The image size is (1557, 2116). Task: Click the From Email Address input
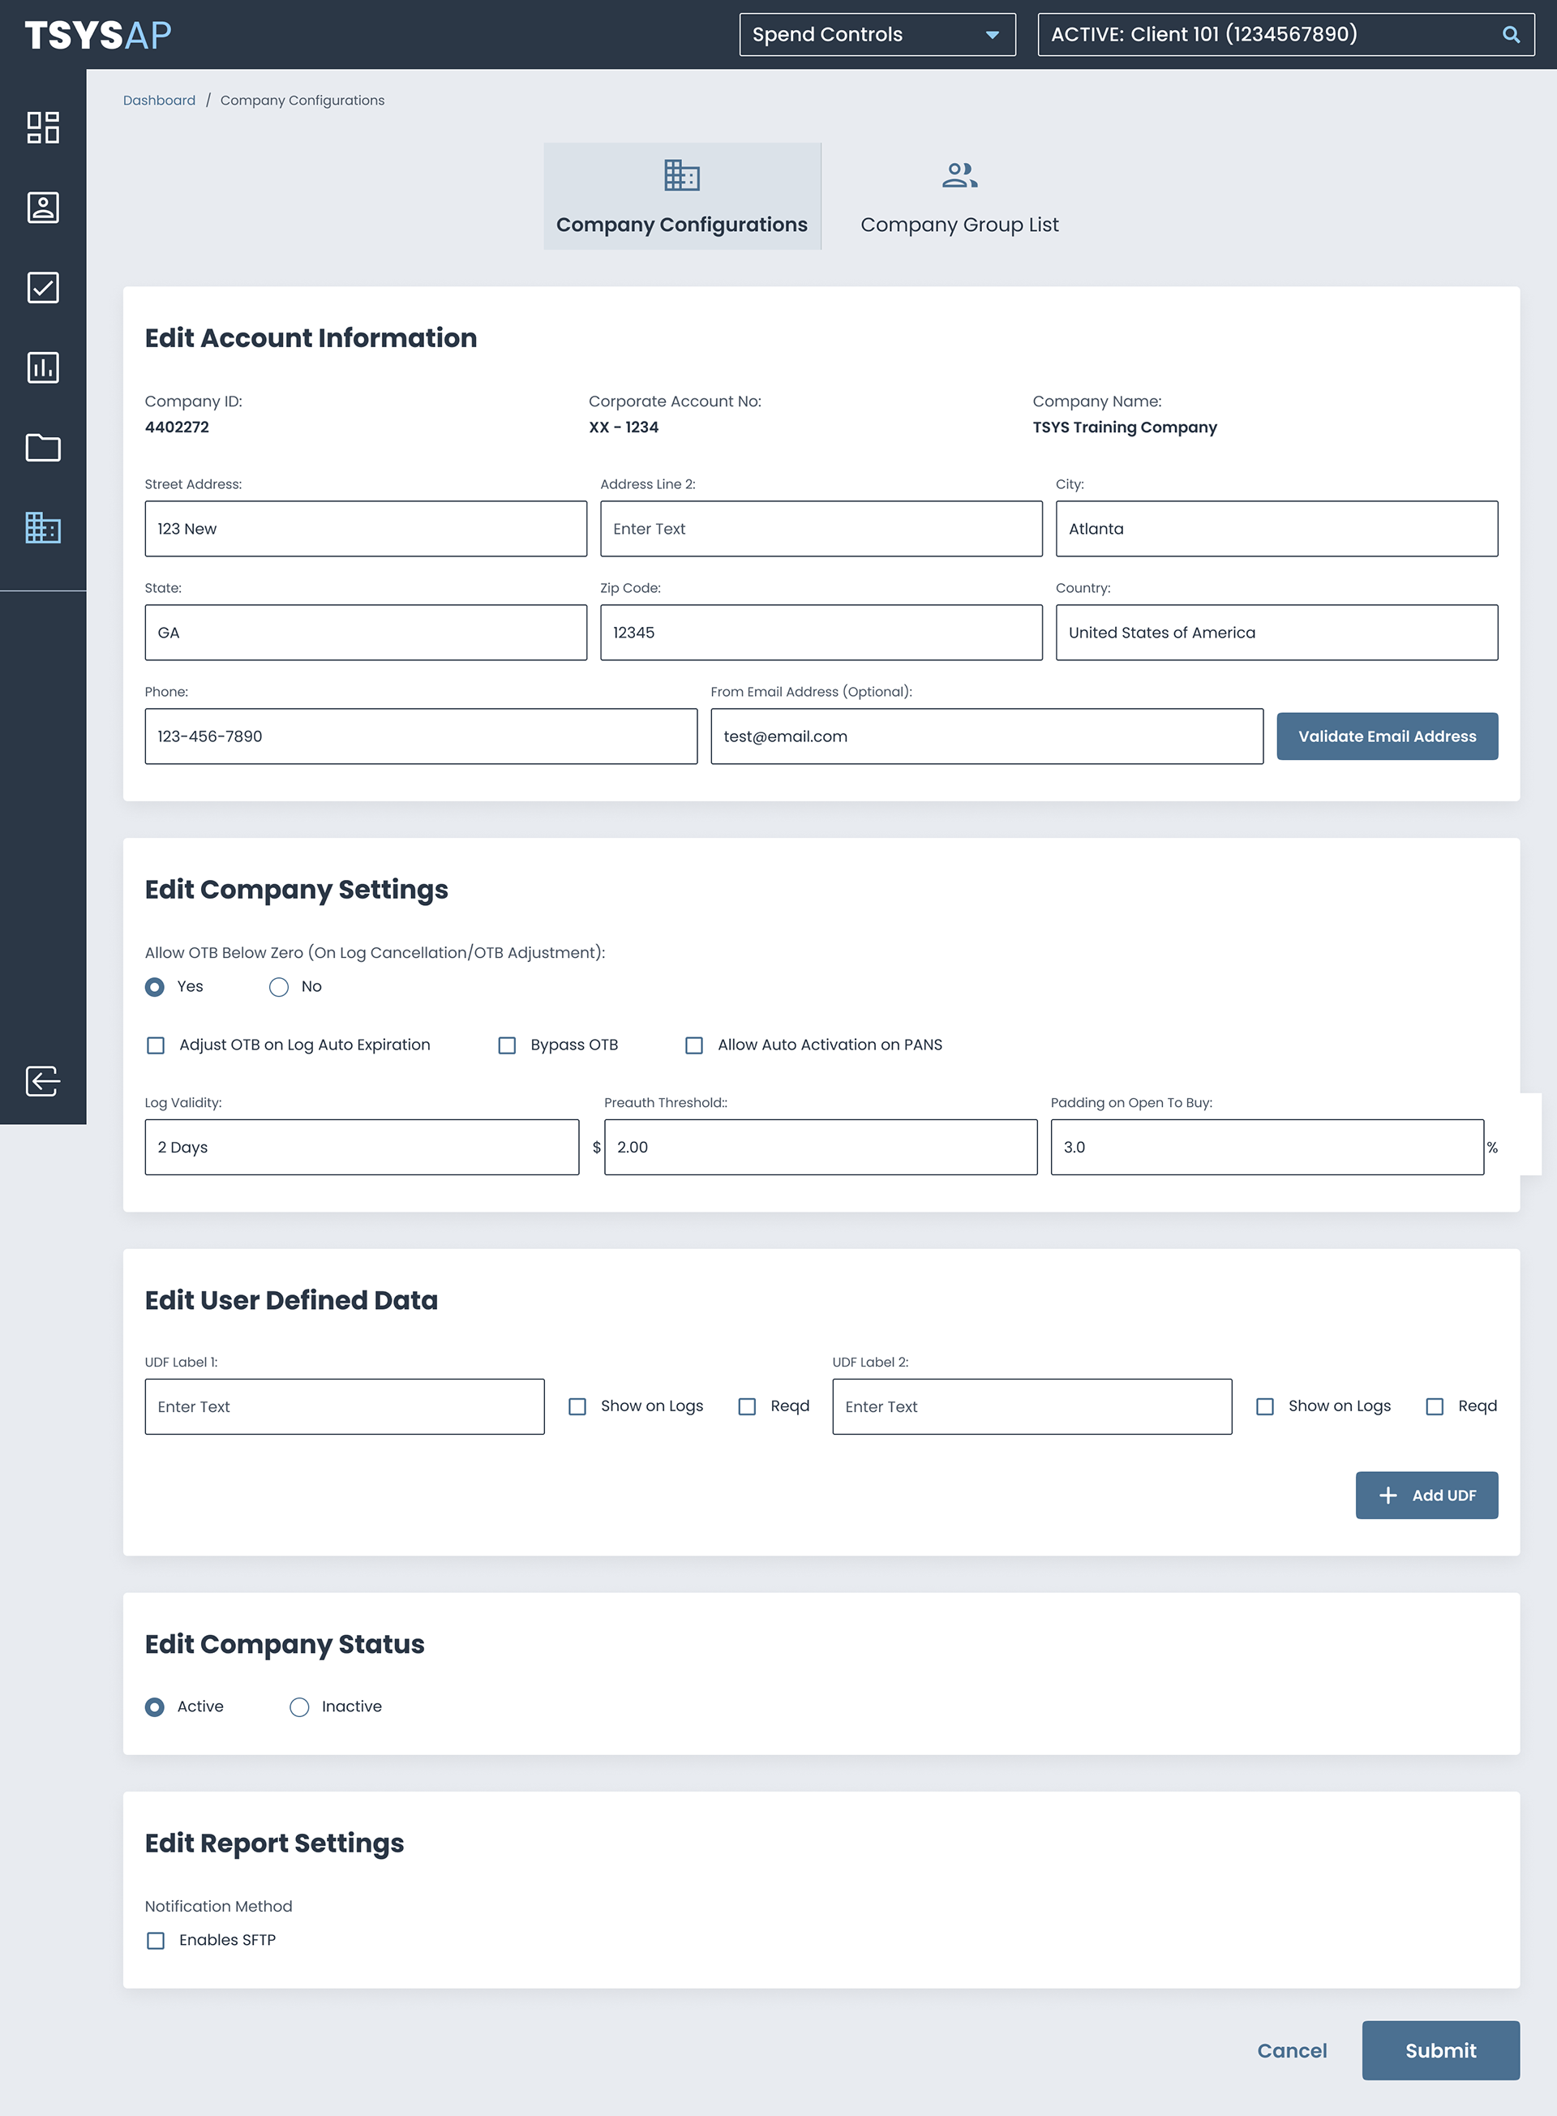tap(987, 736)
